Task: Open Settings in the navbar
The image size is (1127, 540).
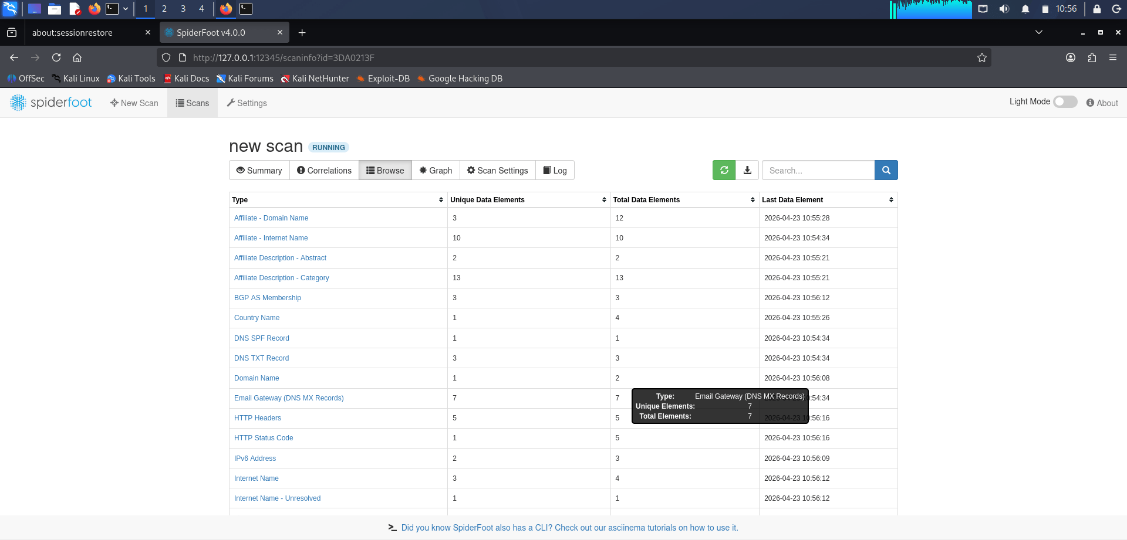Action: [247, 103]
